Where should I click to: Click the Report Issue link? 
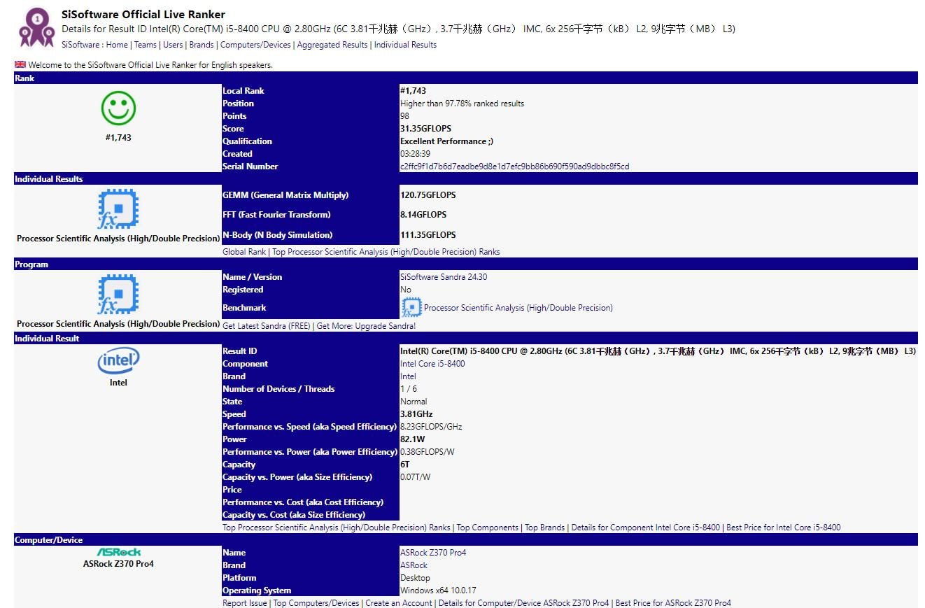pyautogui.click(x=245, y=603)
